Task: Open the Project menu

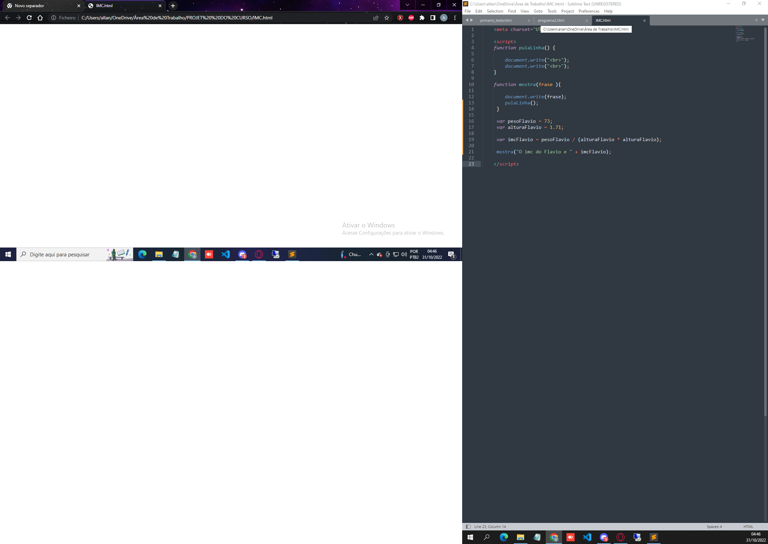Action: tap(568, 11)
